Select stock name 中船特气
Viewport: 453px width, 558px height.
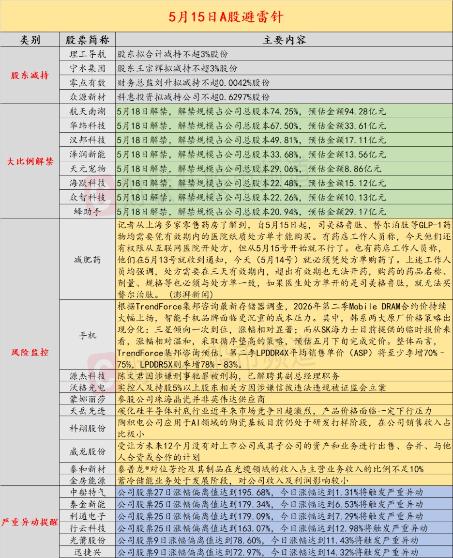88,492
